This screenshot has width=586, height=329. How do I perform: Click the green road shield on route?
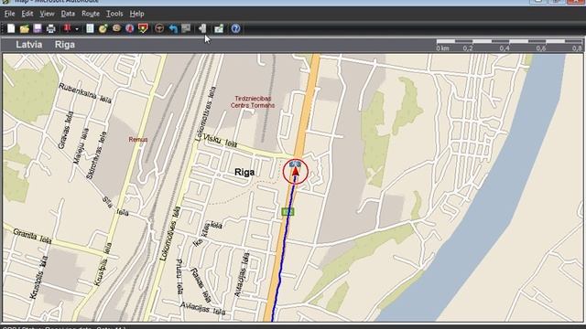(x=288, y=212)
